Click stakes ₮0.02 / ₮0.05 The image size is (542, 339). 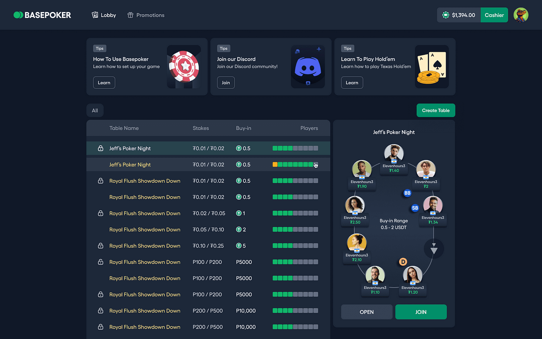[209, 213]
